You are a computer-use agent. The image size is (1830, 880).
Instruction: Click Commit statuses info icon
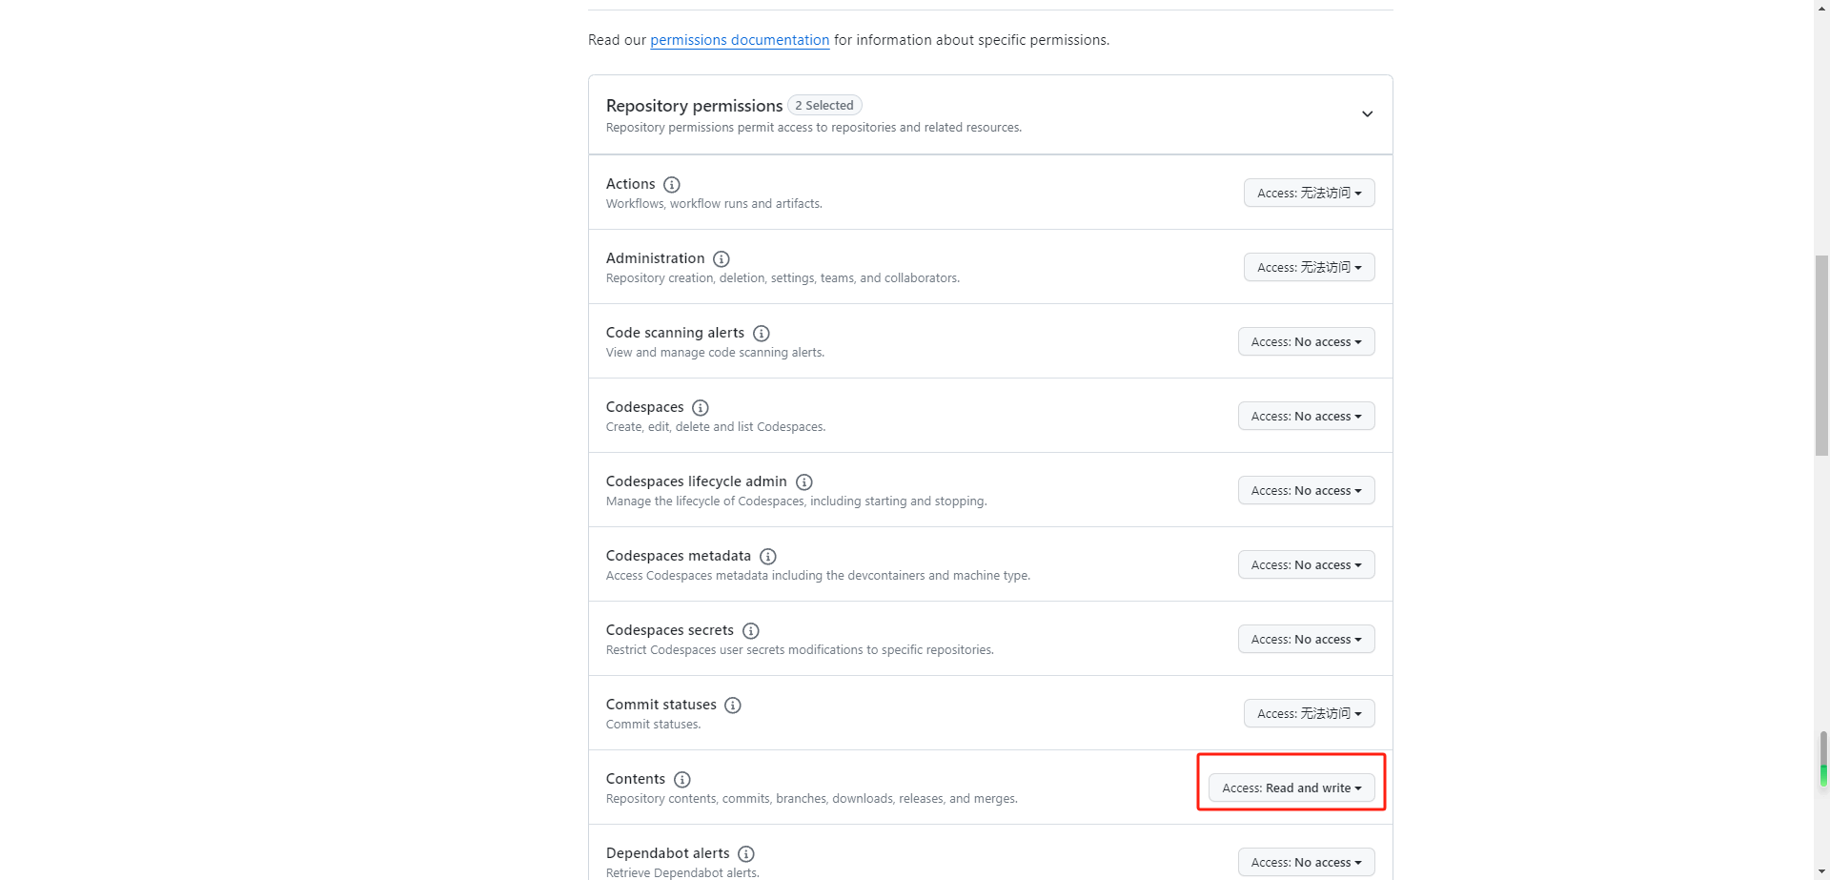click(733, 705)
